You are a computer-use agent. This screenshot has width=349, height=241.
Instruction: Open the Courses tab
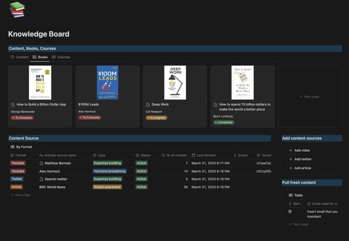61,57
